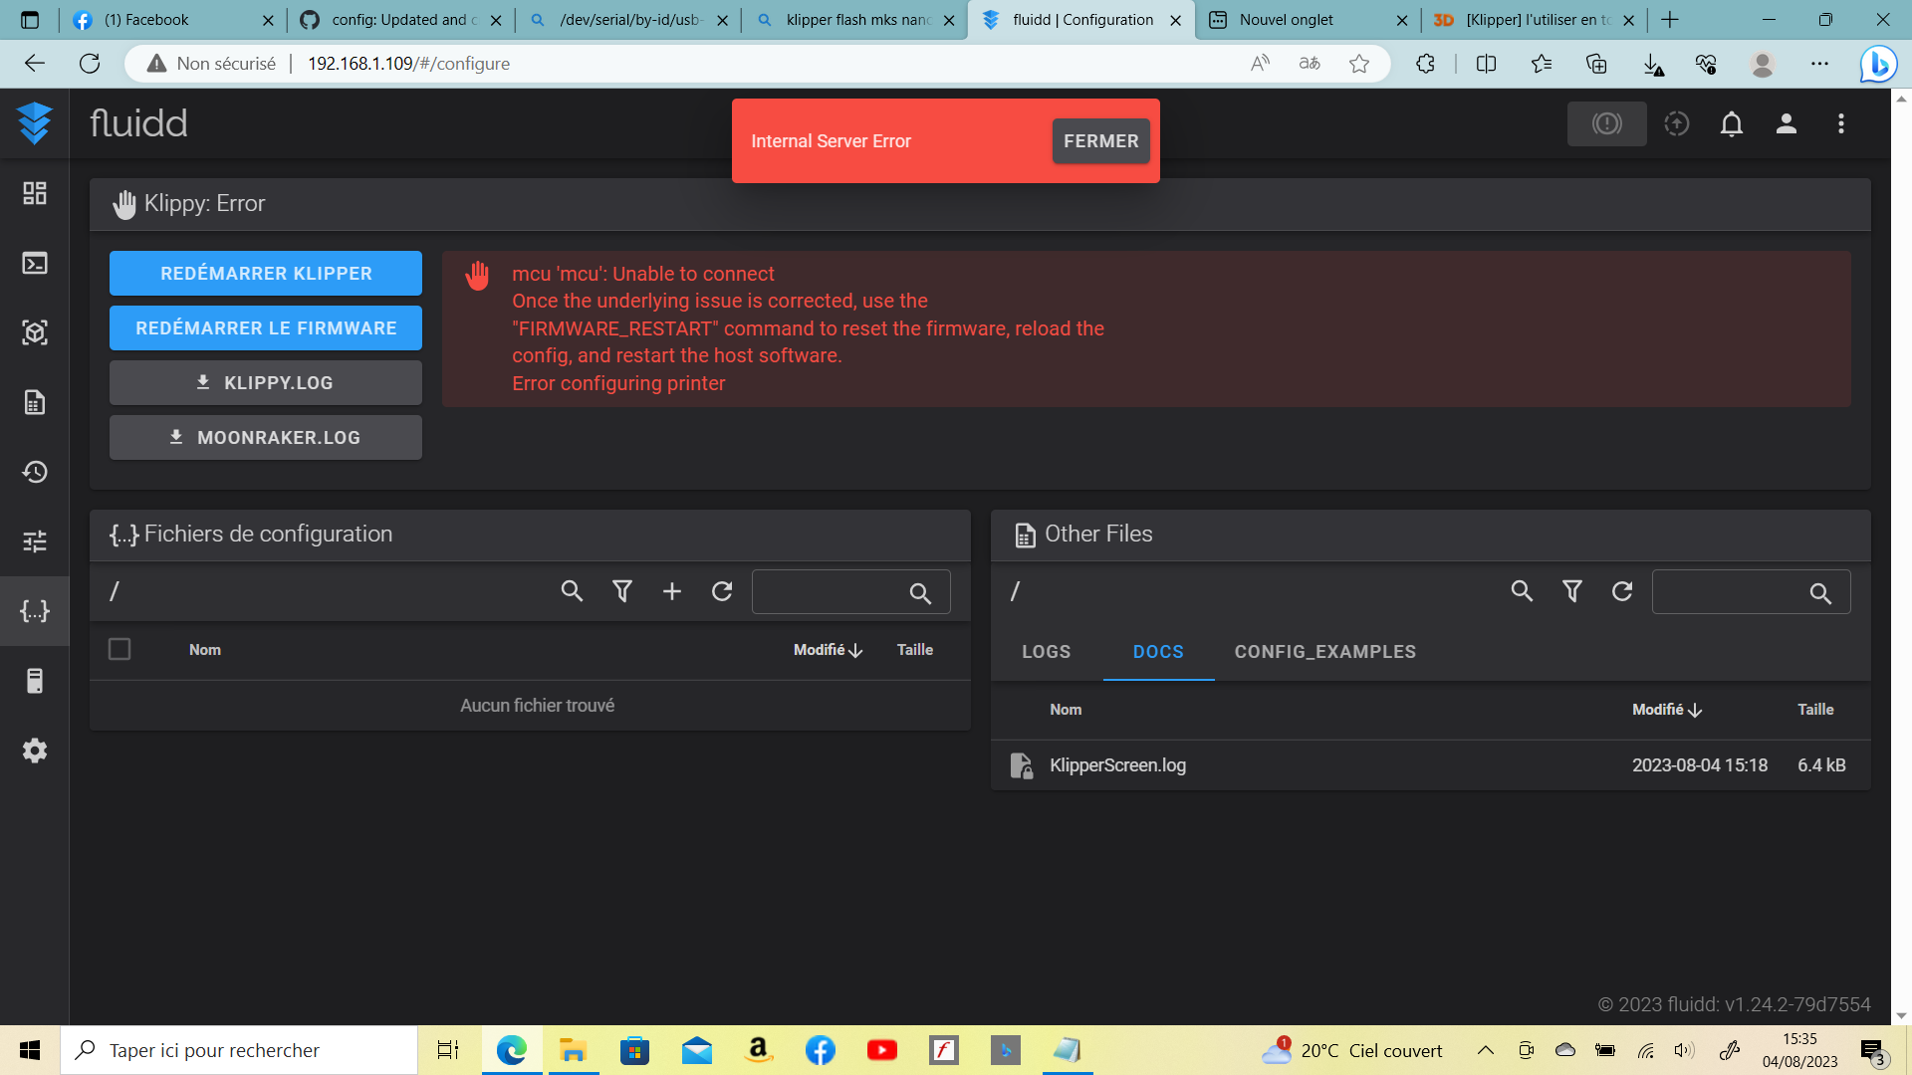Add page to favorites star icon
The width and height of the screenshot is (1912, 1075).
point(1359,64)
